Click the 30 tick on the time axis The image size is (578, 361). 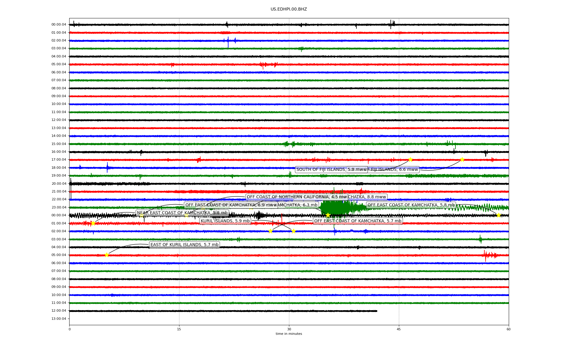[x=289, y=329]
